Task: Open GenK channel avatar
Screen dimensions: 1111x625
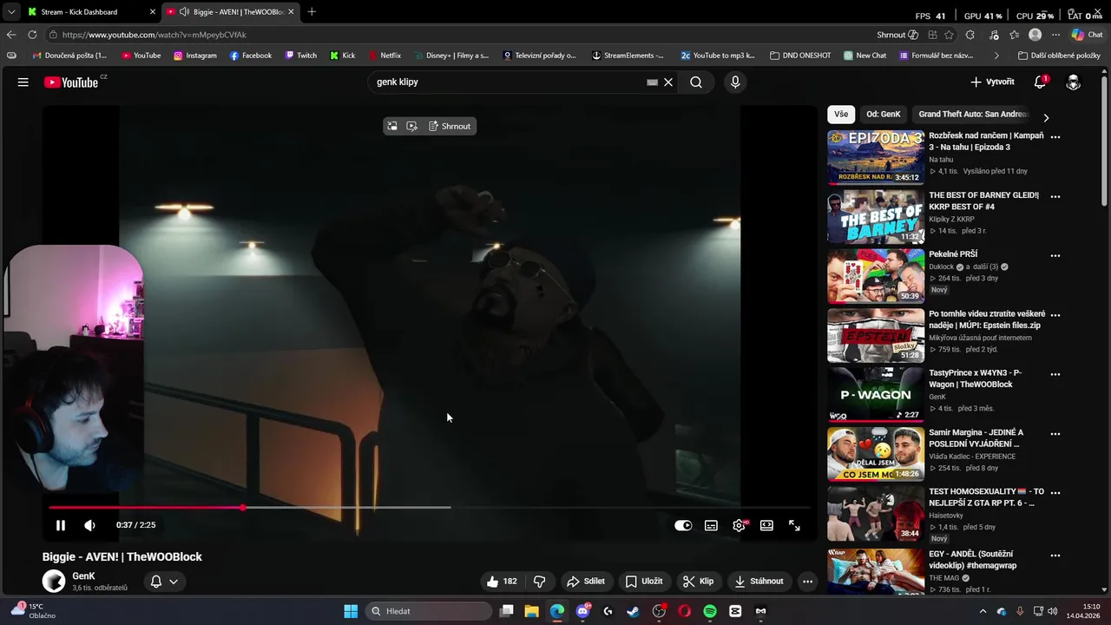Action: click(x=54, y=582)
